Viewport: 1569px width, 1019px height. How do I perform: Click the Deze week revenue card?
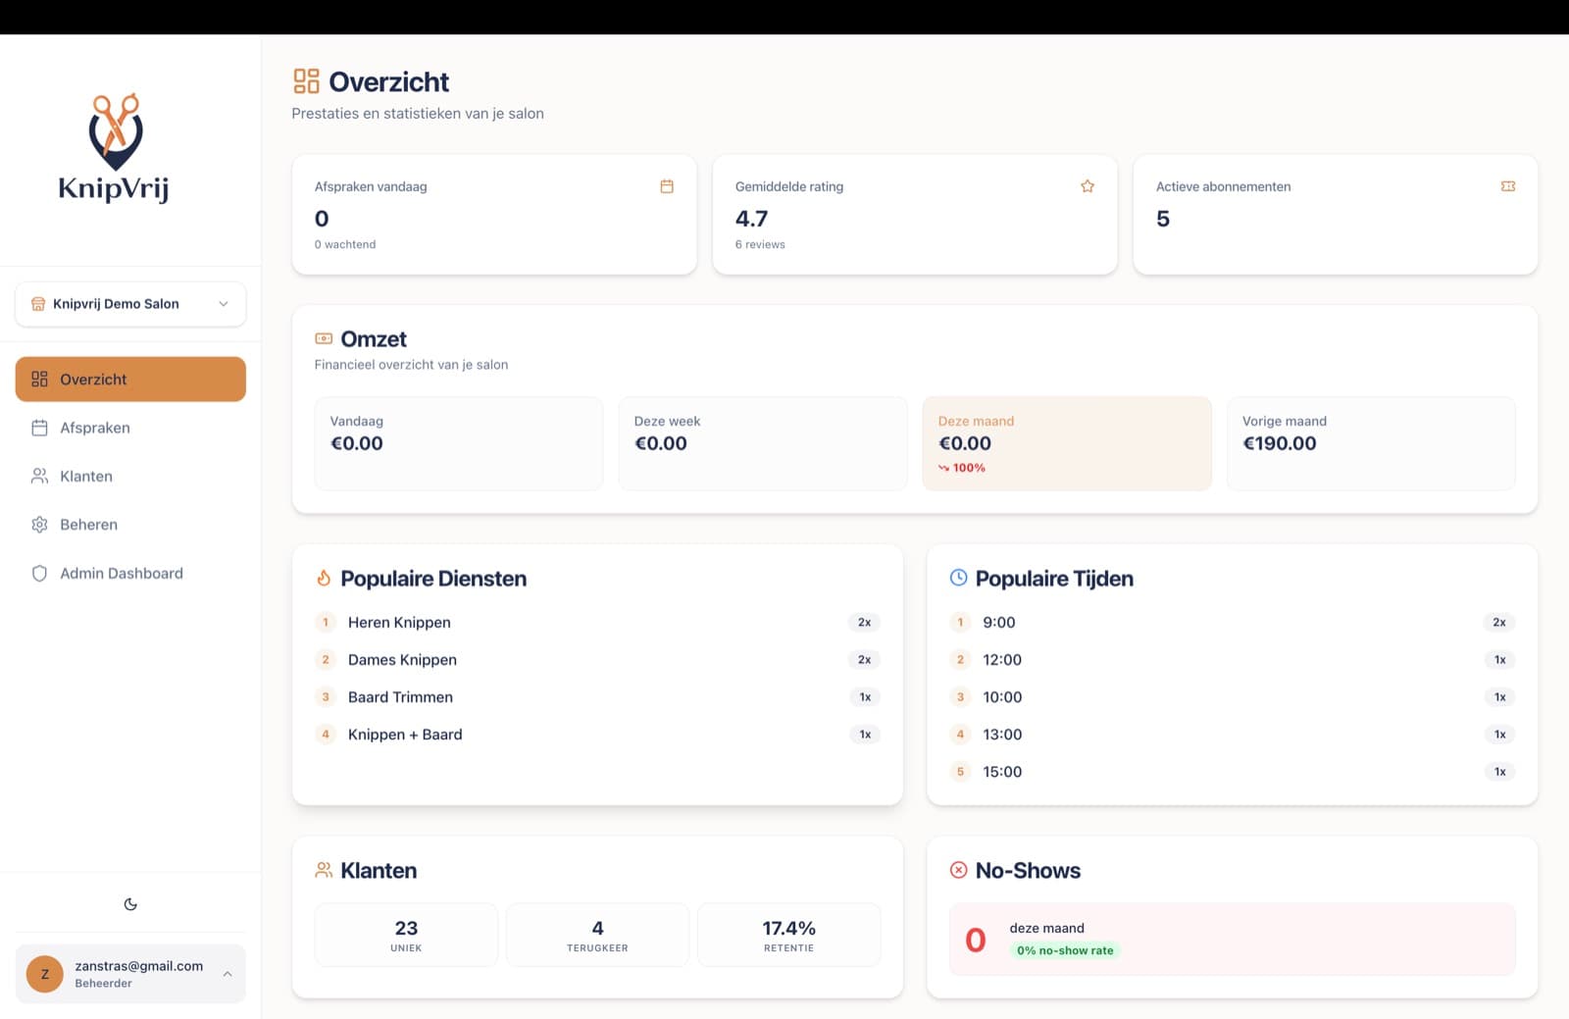tap(763, 443)
